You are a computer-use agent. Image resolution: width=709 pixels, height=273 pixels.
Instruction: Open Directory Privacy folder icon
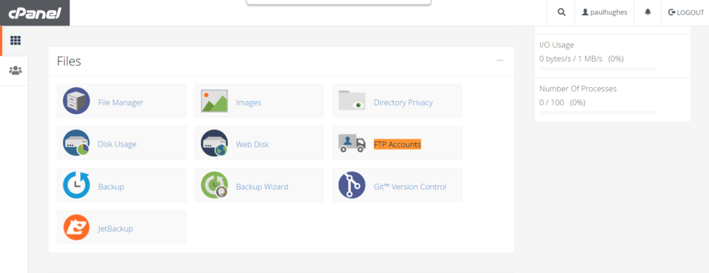pos(352,101)
